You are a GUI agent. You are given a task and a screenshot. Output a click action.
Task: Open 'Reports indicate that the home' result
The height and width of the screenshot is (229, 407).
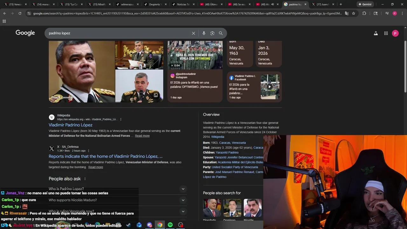point(106,156)
